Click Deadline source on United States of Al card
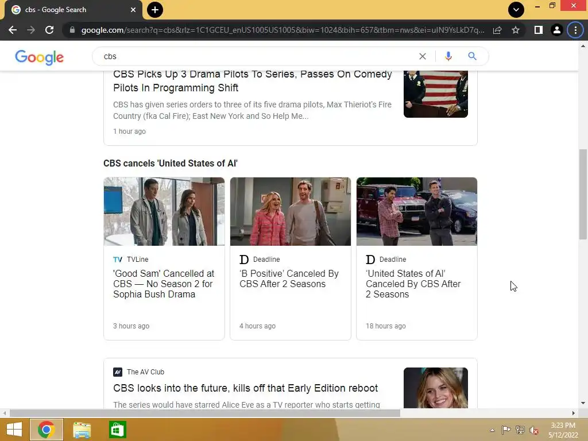Screen dimensions: 588x441 [x=393, y=260]
